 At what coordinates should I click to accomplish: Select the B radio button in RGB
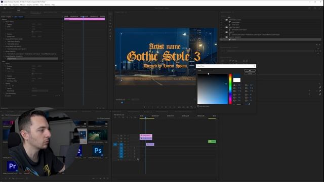coord(234,101)
